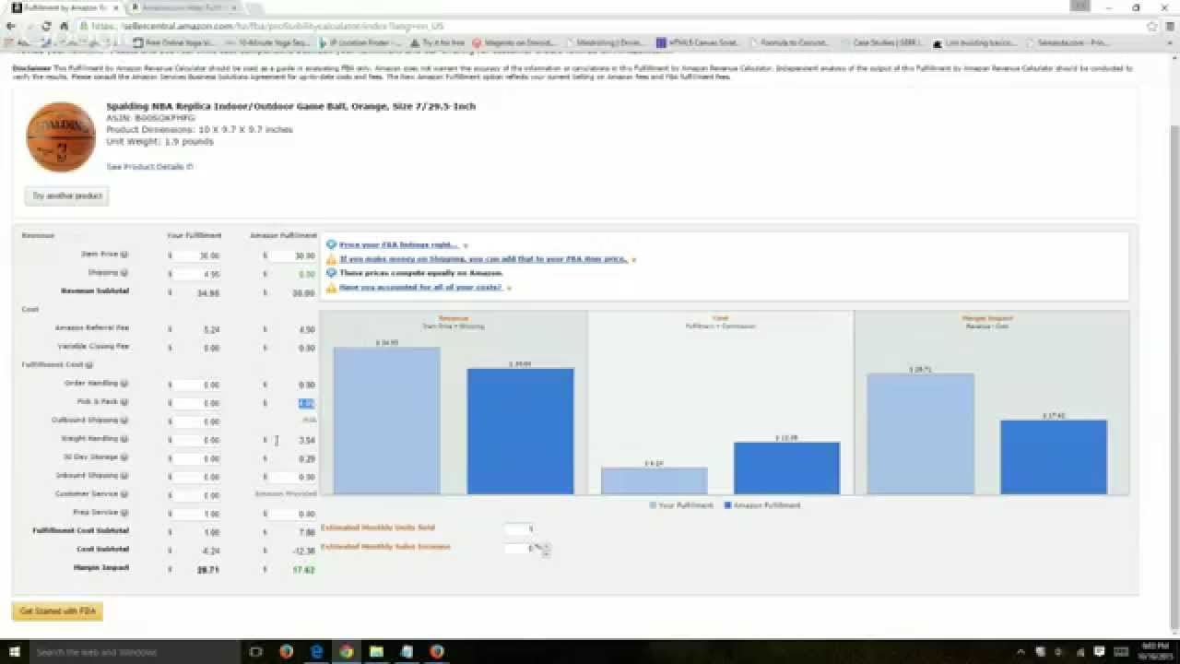The height and width of the screenshot is (664, 1180).
Task: Expand the 'Price your FBA listings right' tip arrow
Action: (465, 246)
